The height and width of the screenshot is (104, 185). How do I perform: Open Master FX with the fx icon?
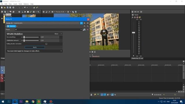(x=132, y=17)
